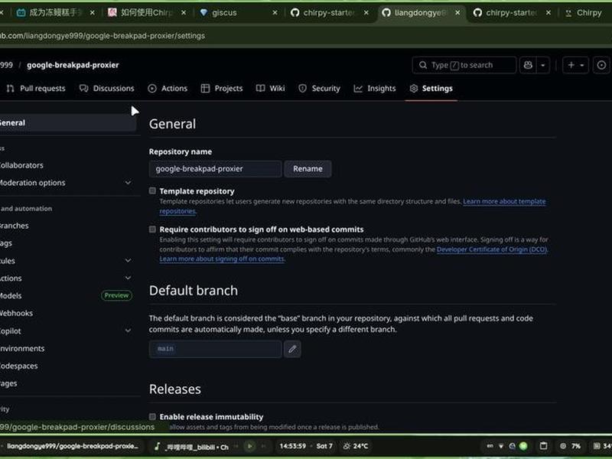Open Codespaces settings in sidebar
The height and width of the screenshot is (459, 612).
click(18, 366)
